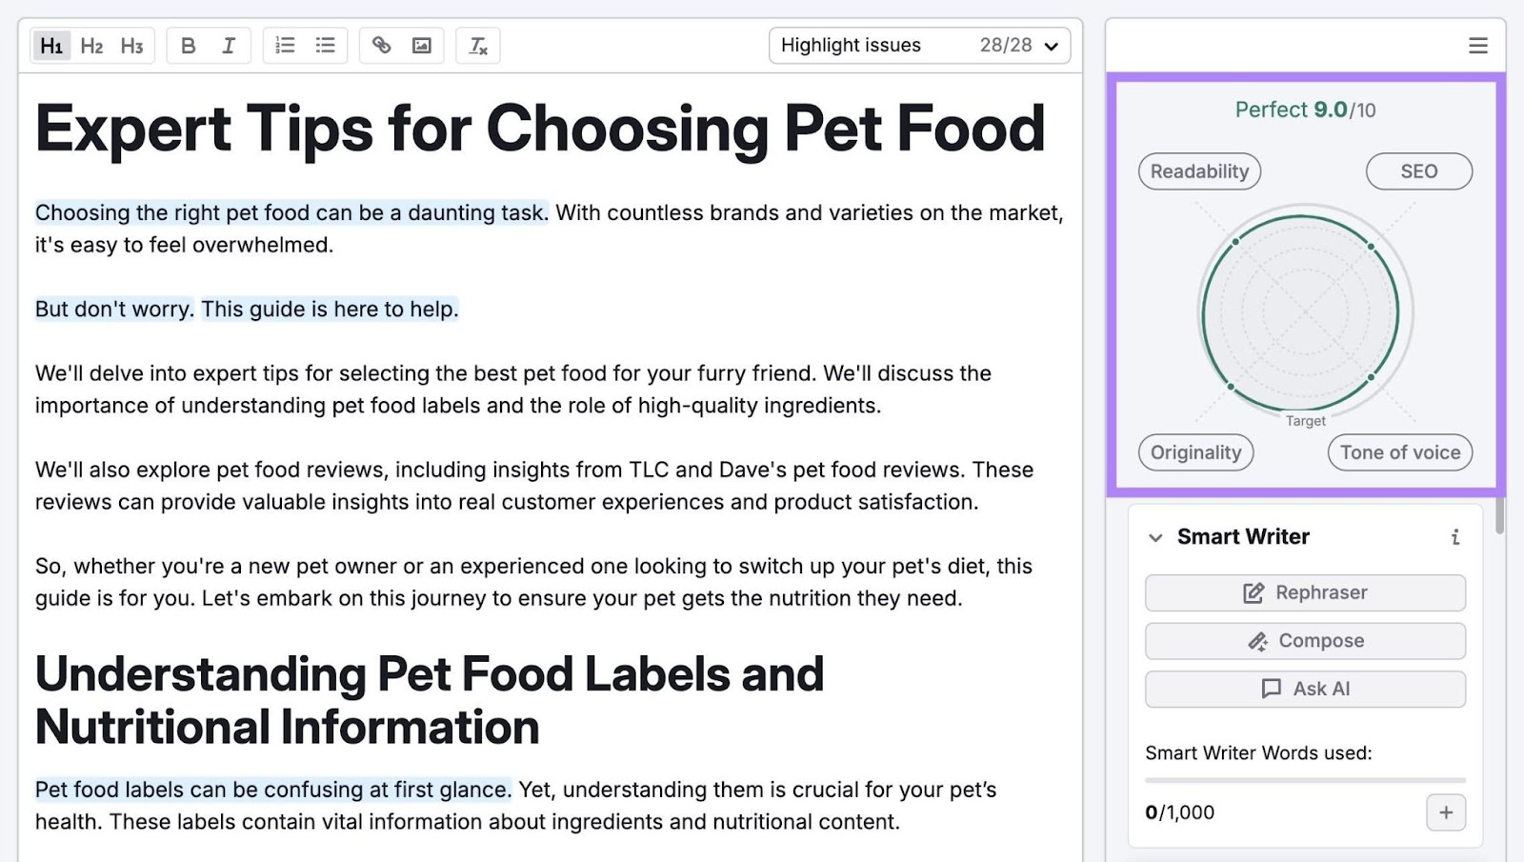The width and height of the screenshot is (1524, 862).
Task: Add a hyperlink with link icon
Action: [x=382, y=46]
